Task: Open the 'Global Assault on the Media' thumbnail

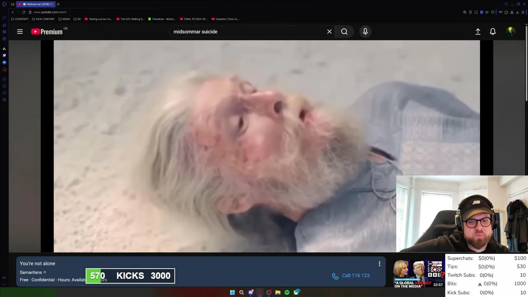Action: (x=419, y=274)
